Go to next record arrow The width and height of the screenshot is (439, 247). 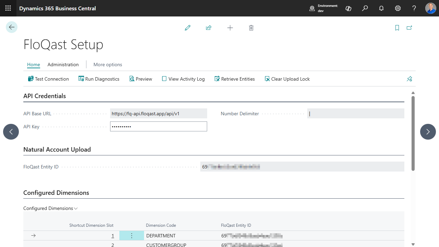click(x=428, y=132)
